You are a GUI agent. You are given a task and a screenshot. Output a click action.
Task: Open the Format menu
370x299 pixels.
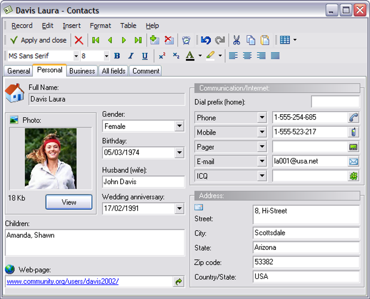100,26
